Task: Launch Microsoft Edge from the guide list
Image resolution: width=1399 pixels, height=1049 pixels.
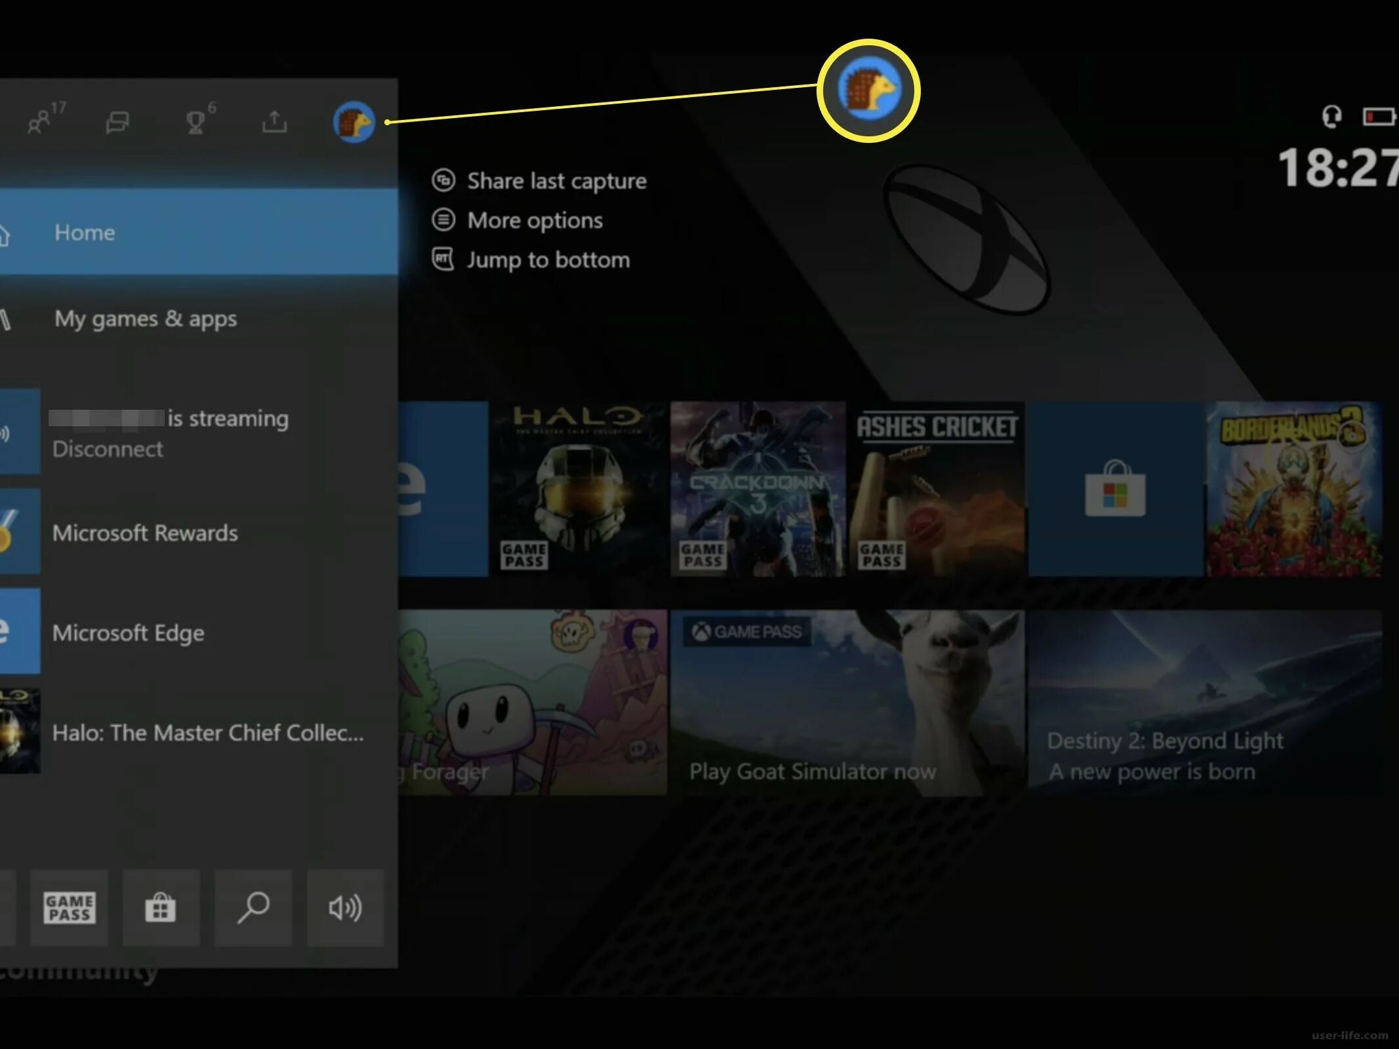Action: [128, 633]
